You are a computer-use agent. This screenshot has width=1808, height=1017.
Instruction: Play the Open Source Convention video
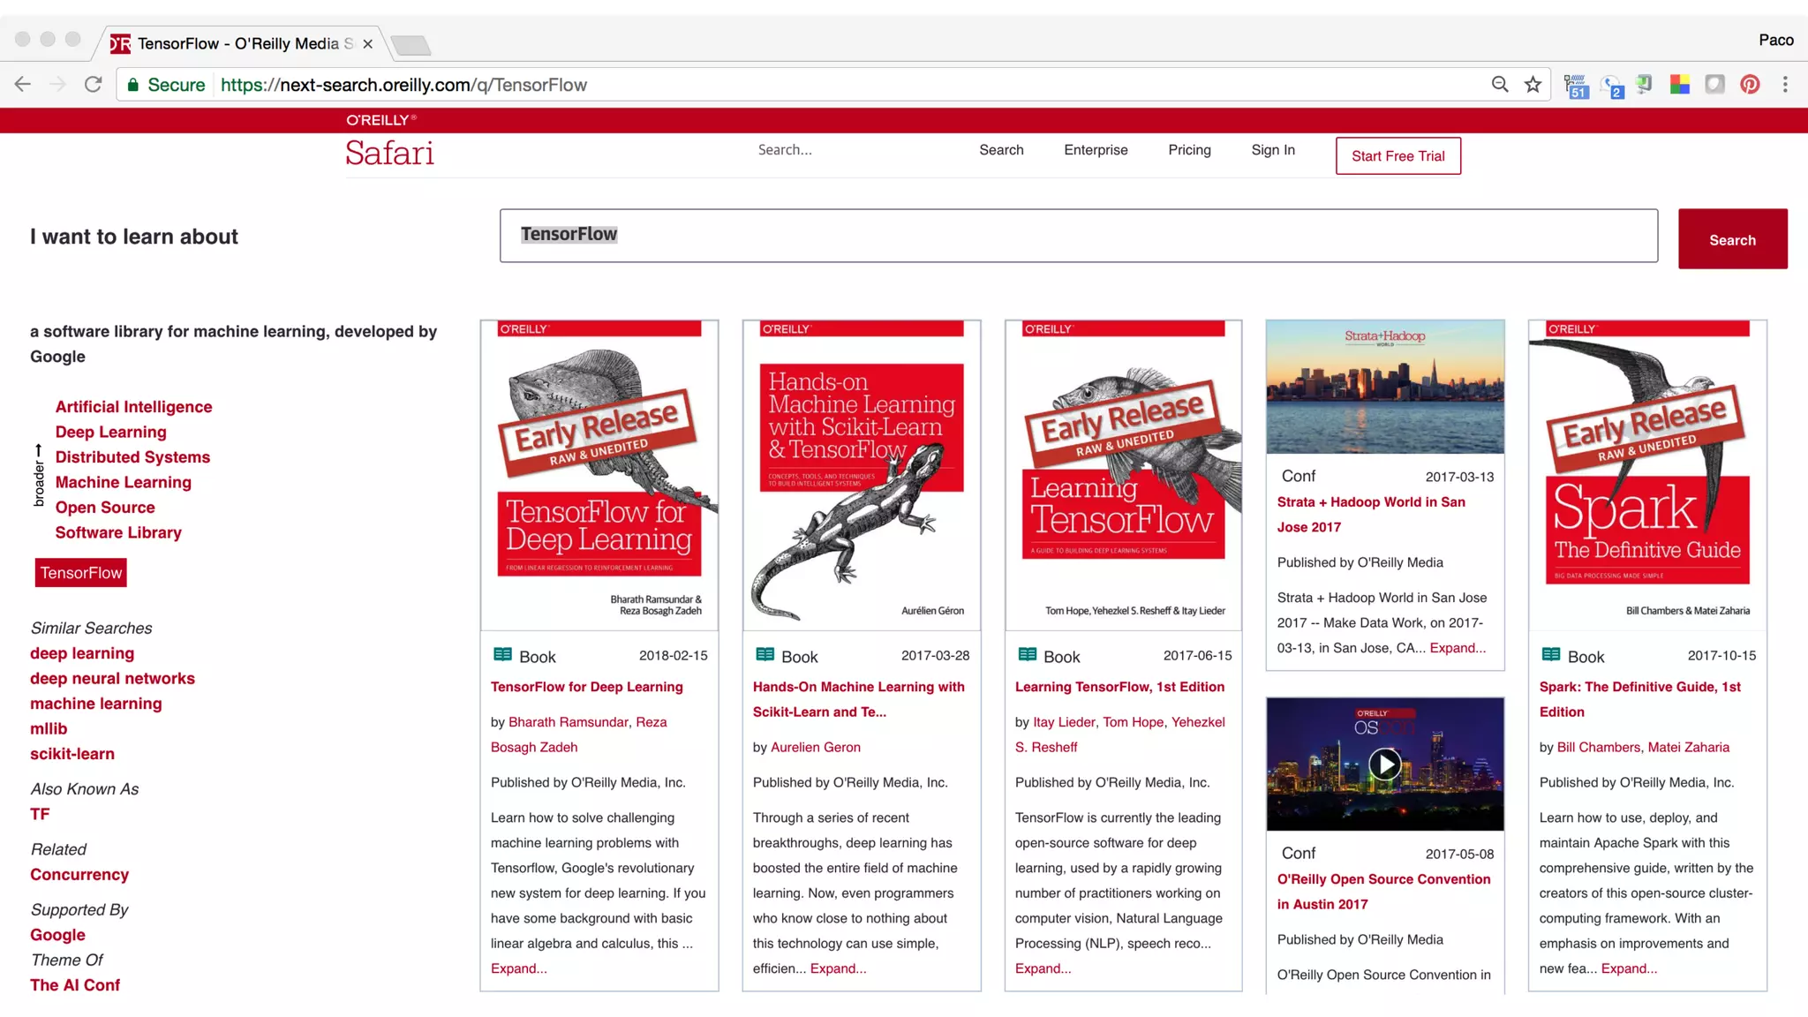(1384, 764)
